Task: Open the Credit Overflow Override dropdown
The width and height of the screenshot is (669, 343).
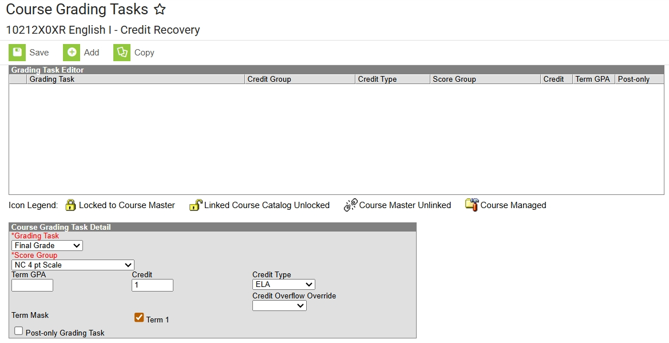Action: tap(279, 305)
